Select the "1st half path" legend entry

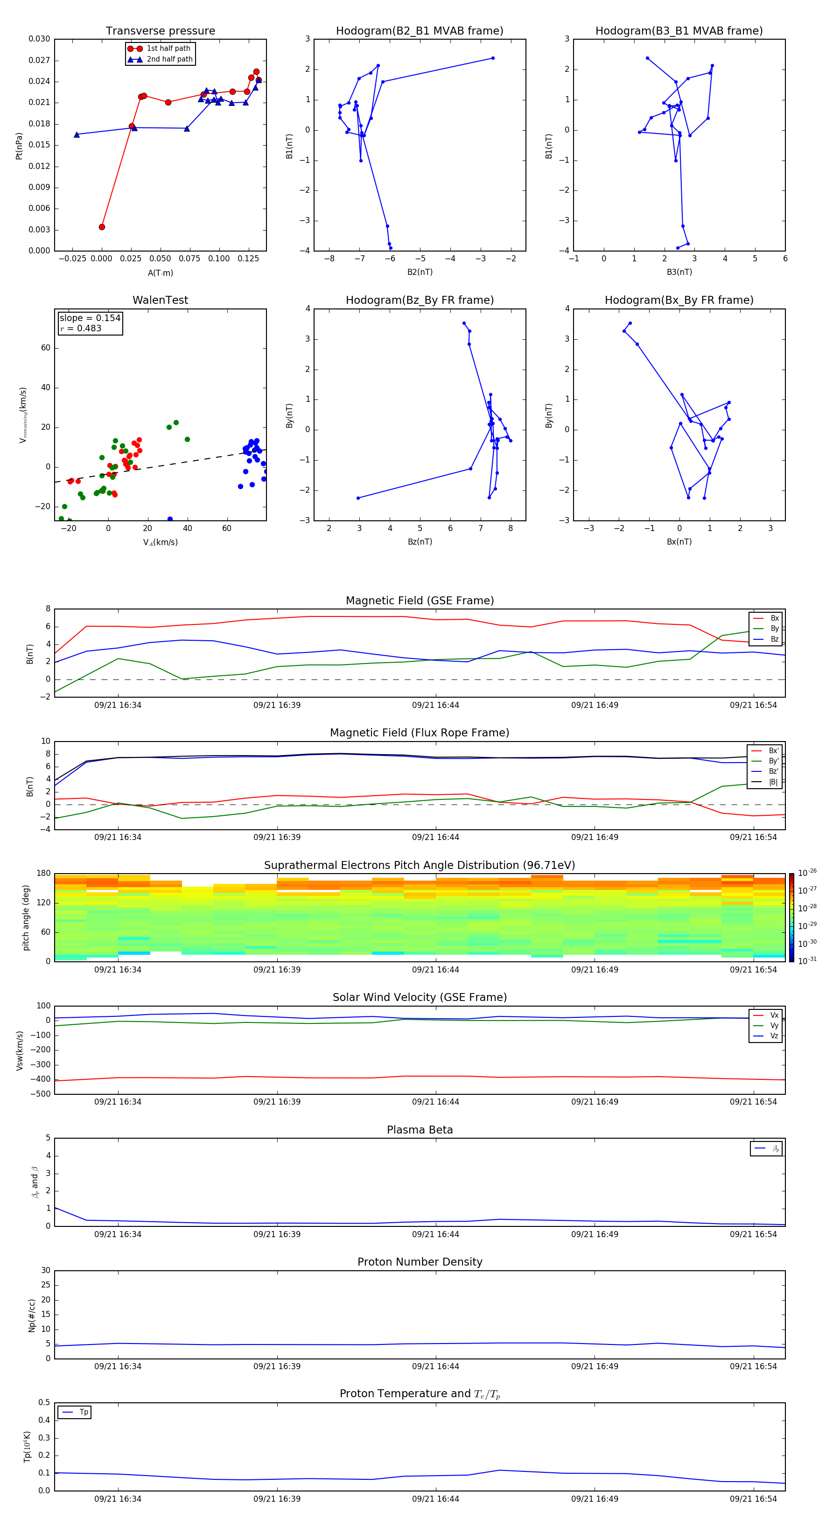[x=160, y=49]
